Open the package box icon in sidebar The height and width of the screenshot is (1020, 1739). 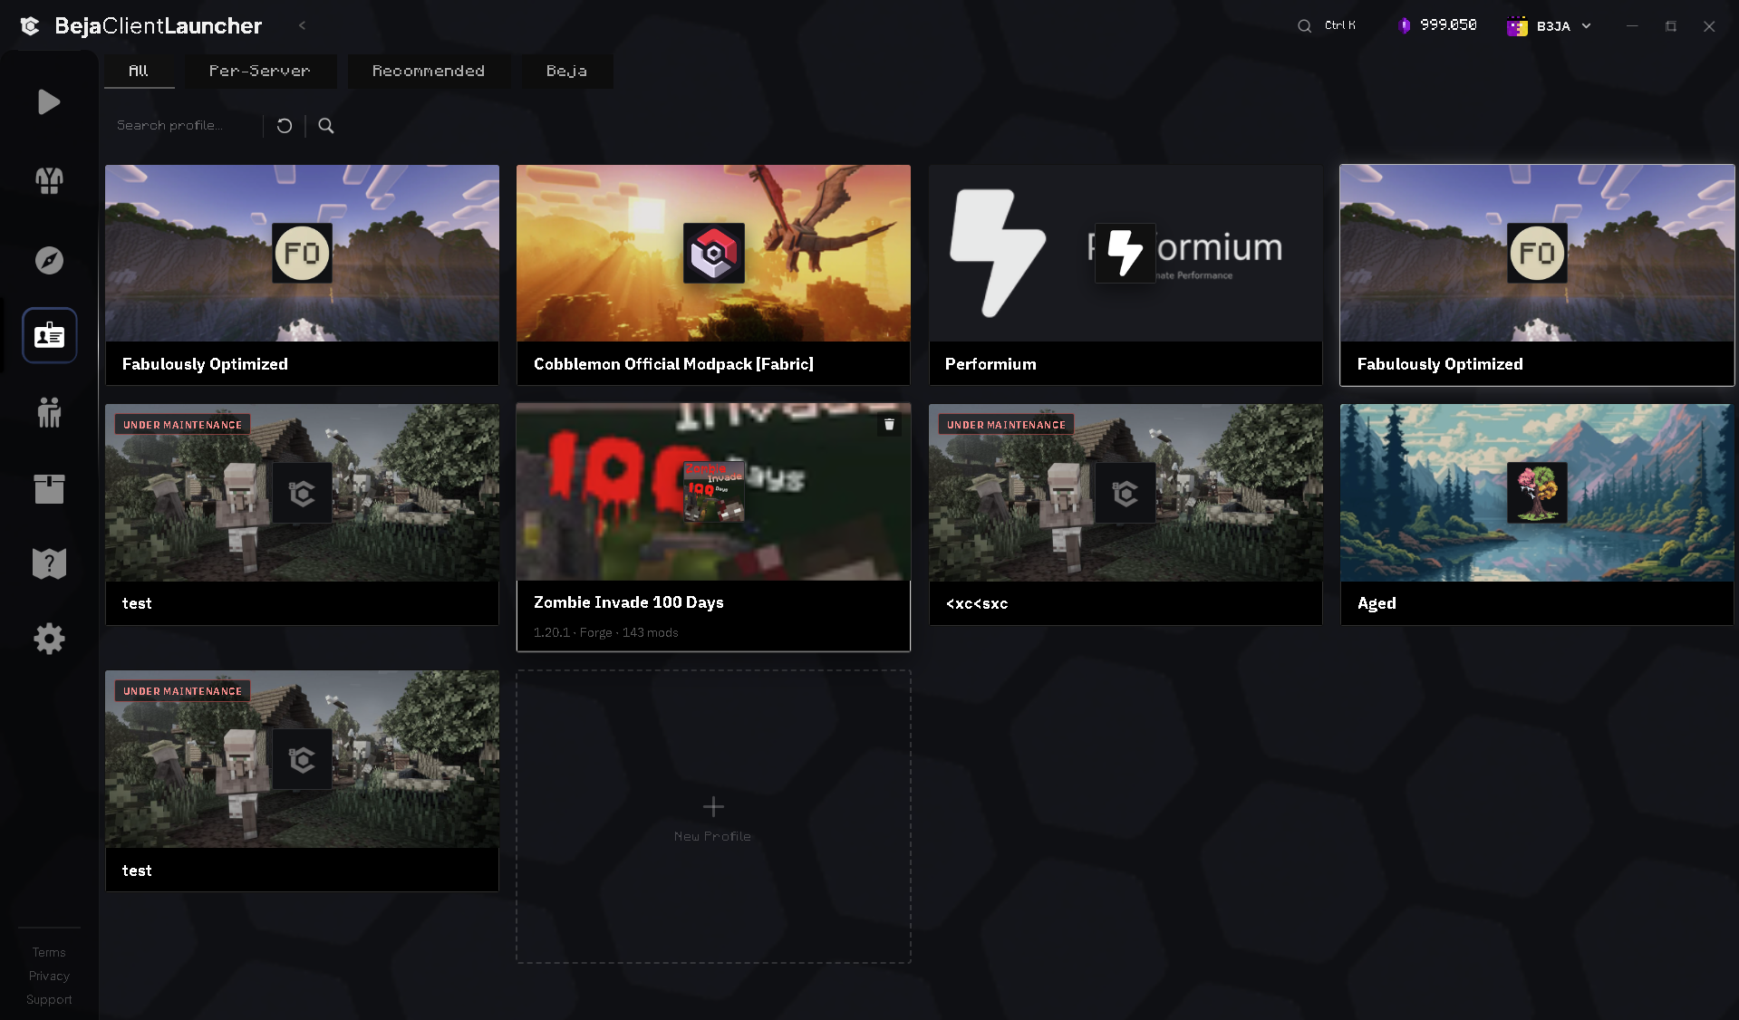pos(49,489)
